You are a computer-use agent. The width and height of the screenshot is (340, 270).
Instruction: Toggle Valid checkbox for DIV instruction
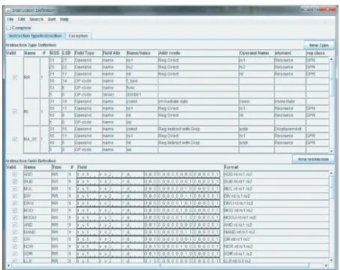tap(15, 196)
